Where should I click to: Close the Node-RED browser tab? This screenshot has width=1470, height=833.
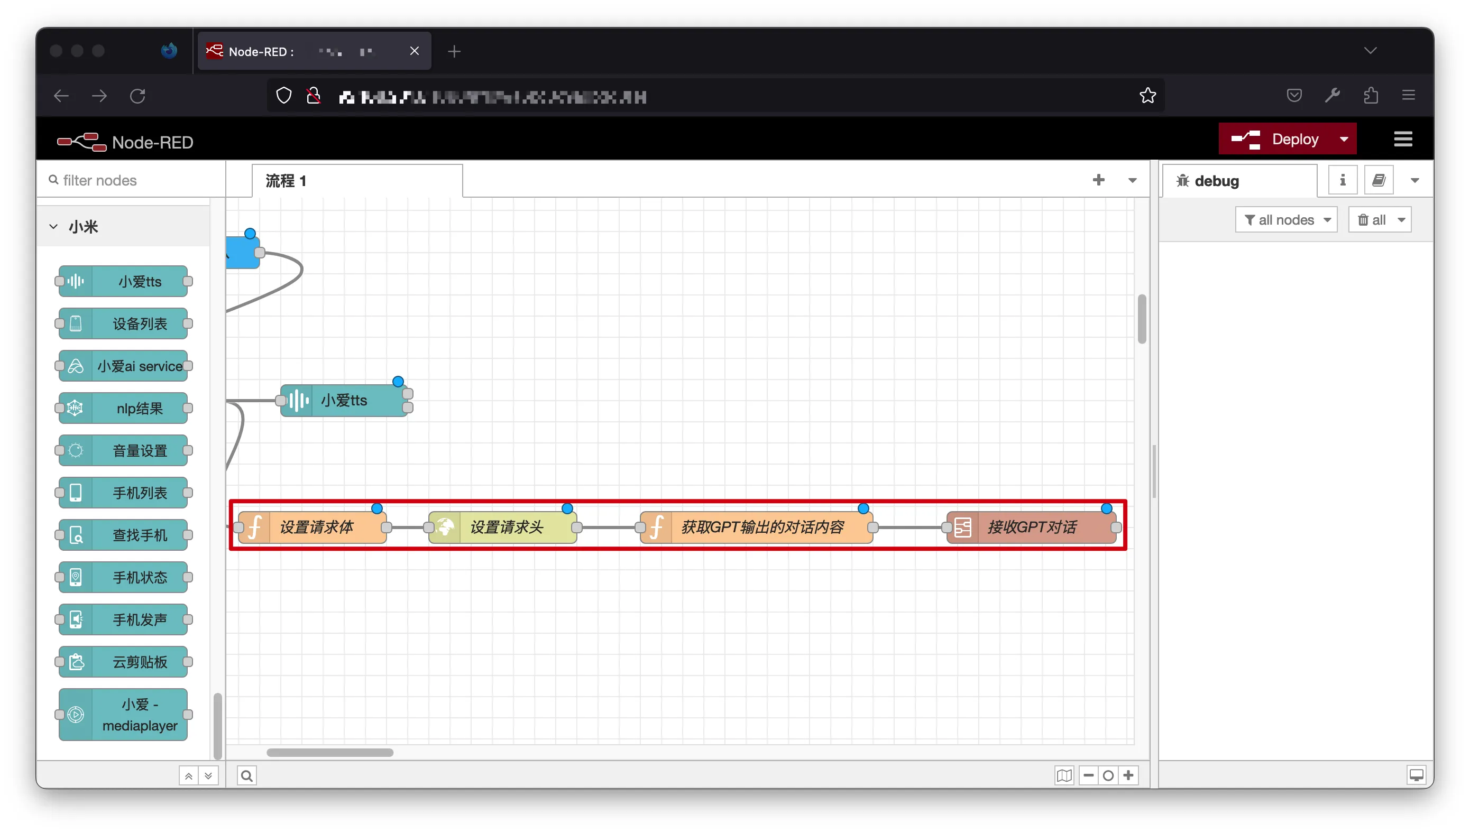point(414,51)
